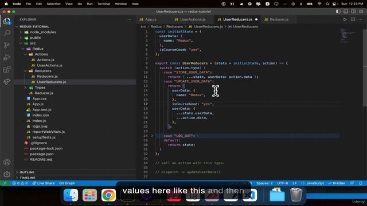The height and width of the screenshot is (206, 367).
Task: Open Run and Debug view
Action: (x=7, y=57)
